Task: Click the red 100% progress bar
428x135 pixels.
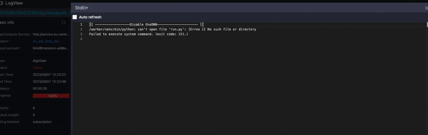Action: click(51, 96)
